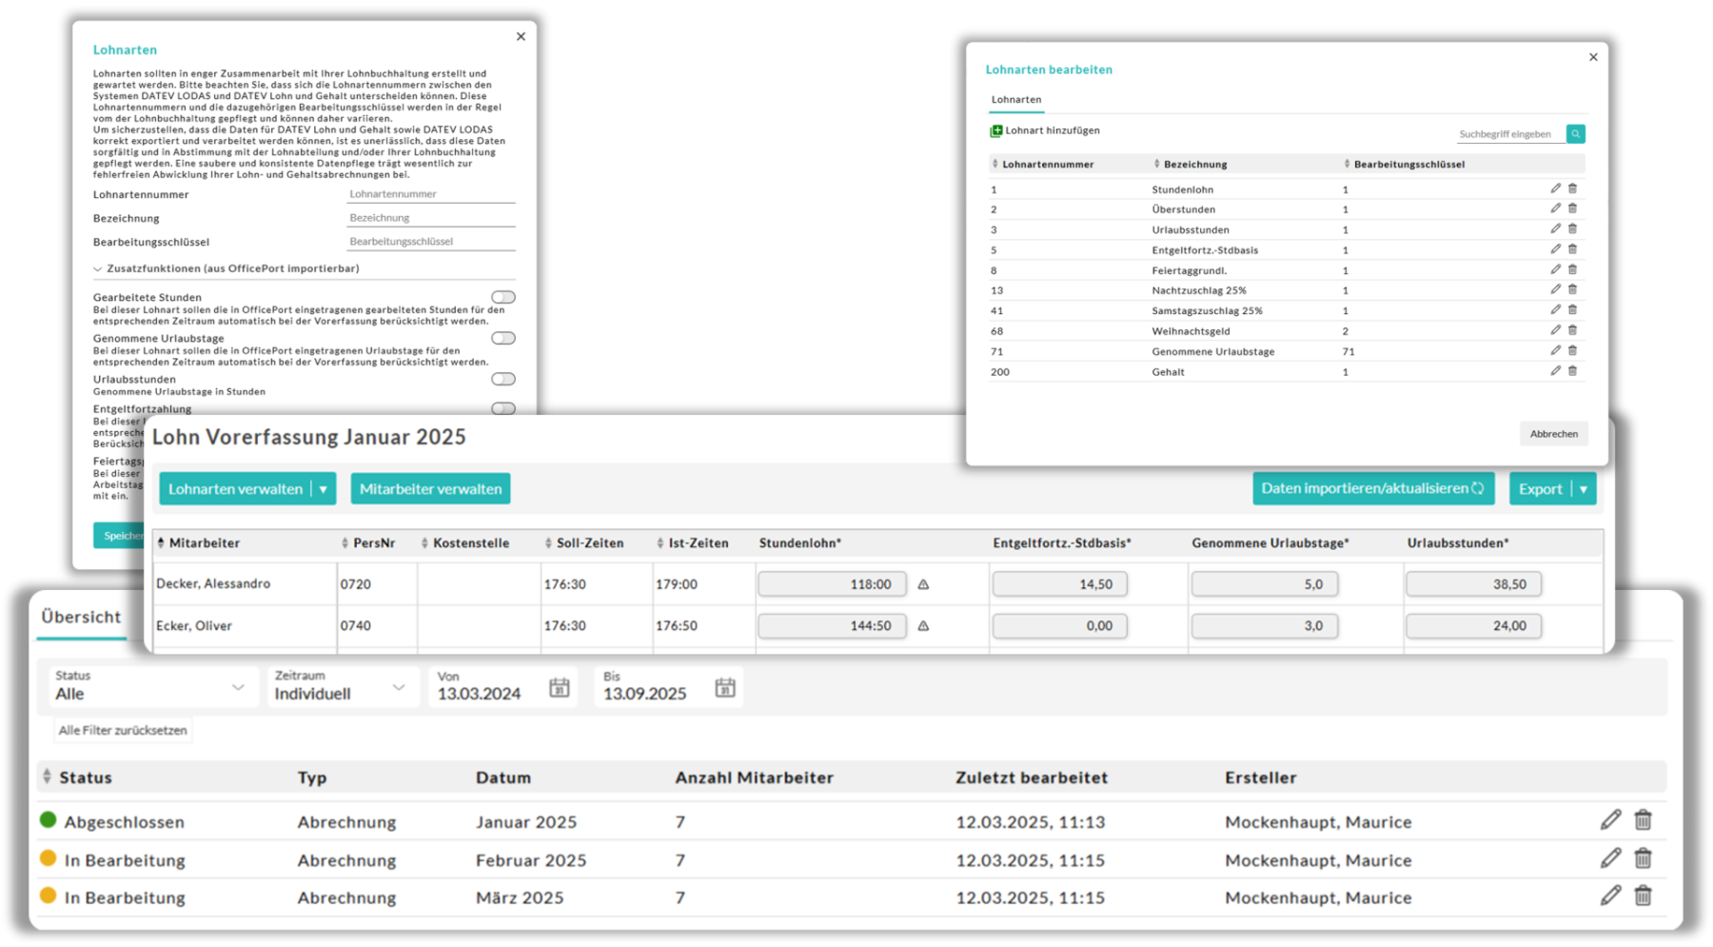Open the Export button dropdown arrow
Image resolution: width=1713 pixels, height=947 pixels.
click(1584, 489)
